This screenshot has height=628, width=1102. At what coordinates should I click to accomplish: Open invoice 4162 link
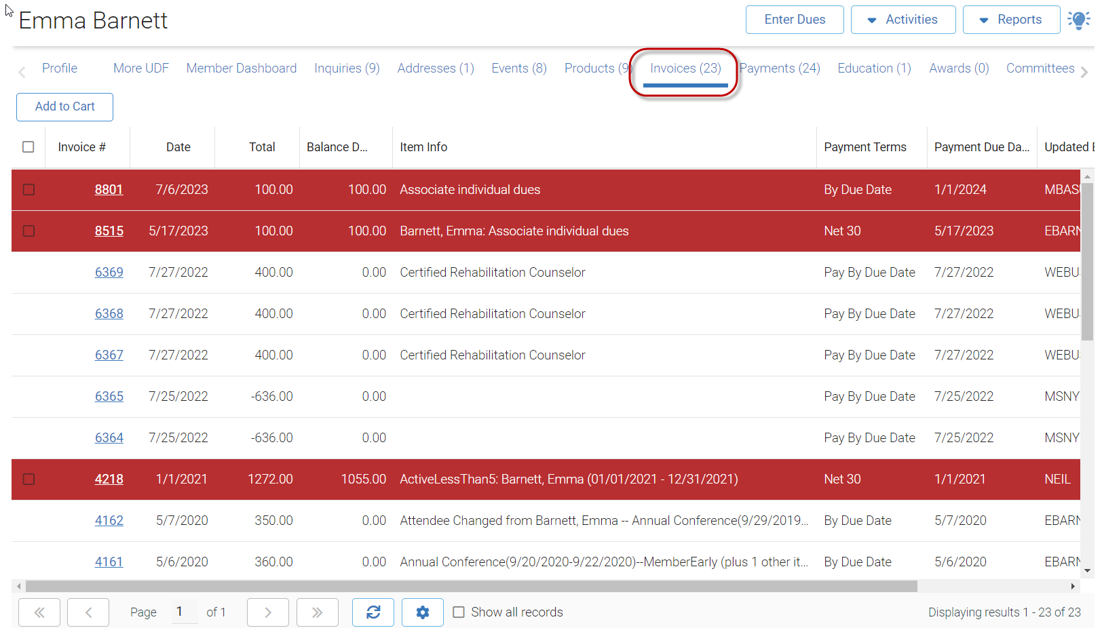pyautogui.click(x=109, y=521)
